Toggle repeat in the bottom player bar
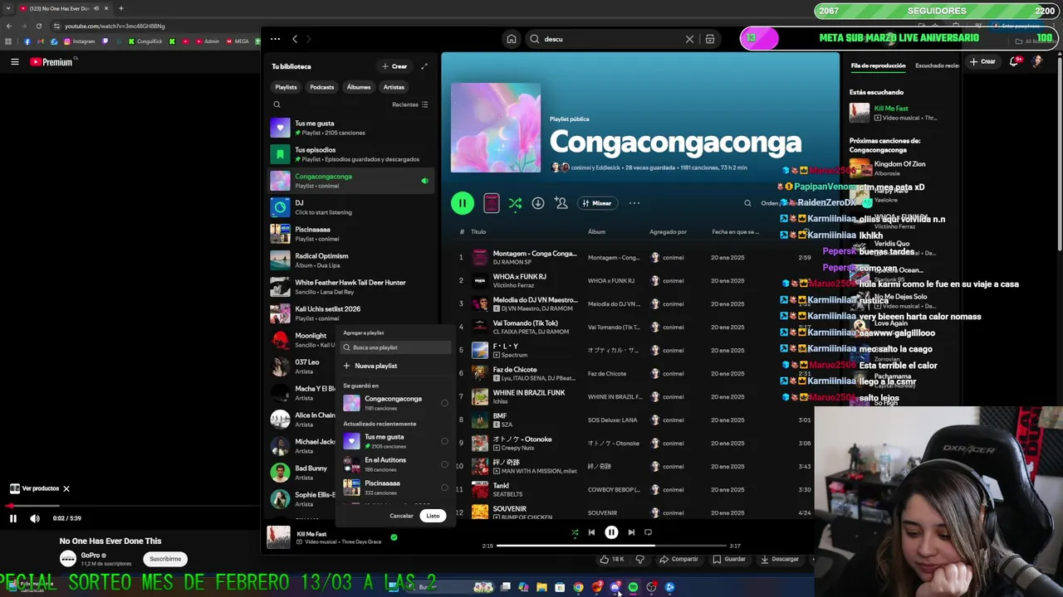The image size is (1063, 597). 649,532
